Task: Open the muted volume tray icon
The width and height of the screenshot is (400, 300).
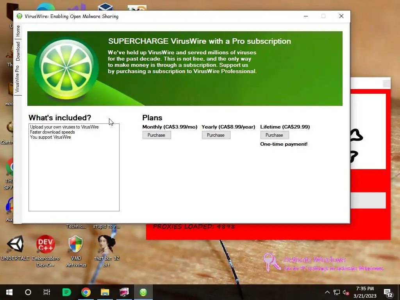Action: pos(346,292)
